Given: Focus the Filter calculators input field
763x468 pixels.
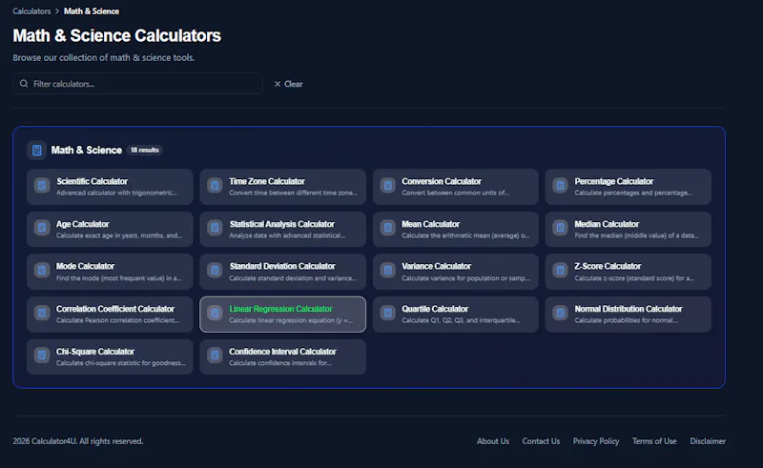Looking at the screenshot, I should (x=137, y=84).
